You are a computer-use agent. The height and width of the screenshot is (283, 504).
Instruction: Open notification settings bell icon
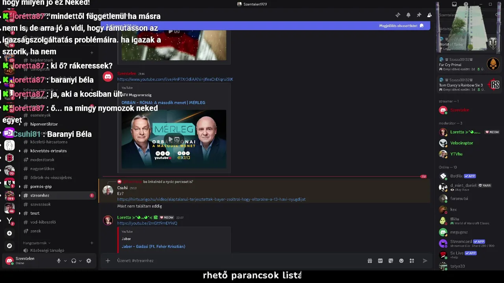pyautogui.click(x=408, y=15)
